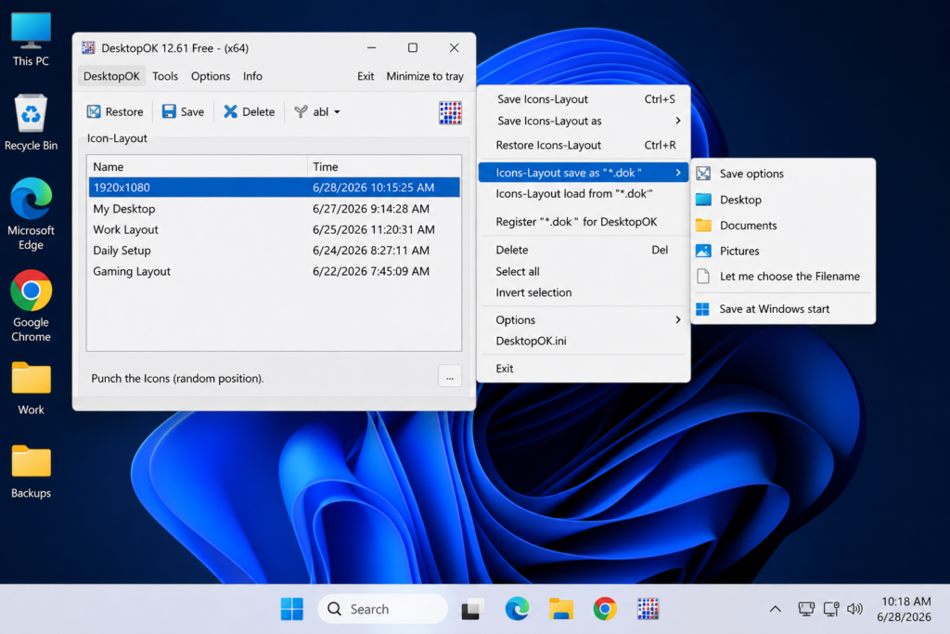Choose Delete in the context menu
This screenshot has width=950, height=634.
[x=584, y=250]
